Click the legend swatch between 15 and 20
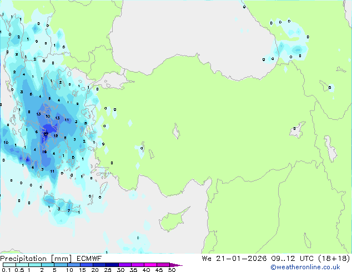Viewport: 352px width, 272px height. click(x=87, y=265)
